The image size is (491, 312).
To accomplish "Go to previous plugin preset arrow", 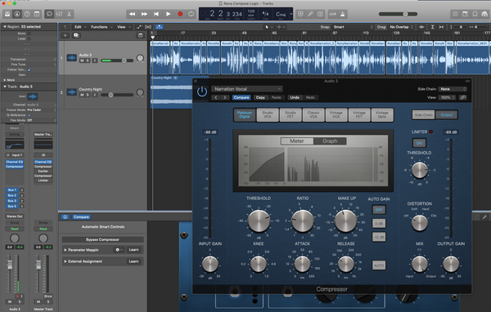I will [x=216, y=97].
